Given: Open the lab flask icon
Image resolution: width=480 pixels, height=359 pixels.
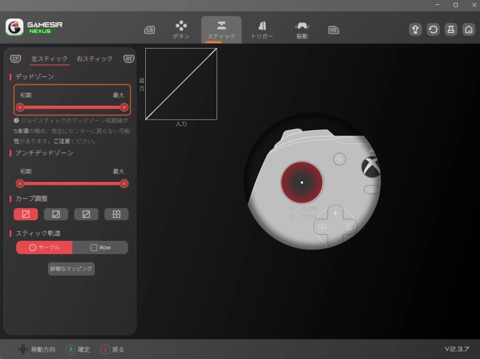Looking at the screenshot, I should 451,30.
